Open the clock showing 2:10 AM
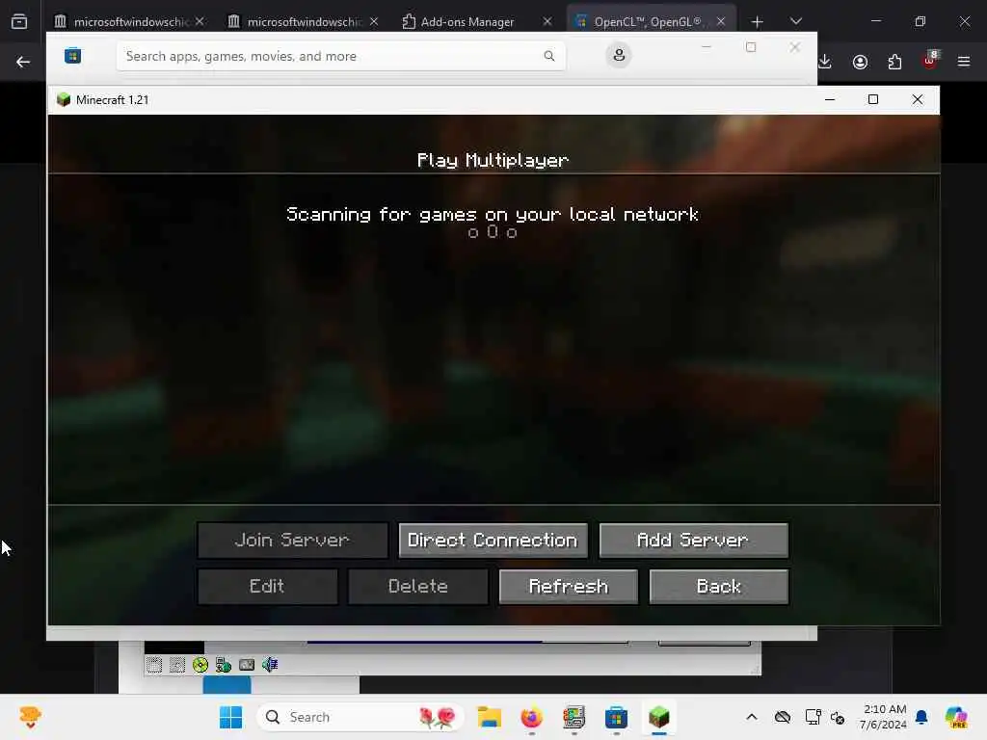This screenshot has height=740, width=987. click(884, 717)
